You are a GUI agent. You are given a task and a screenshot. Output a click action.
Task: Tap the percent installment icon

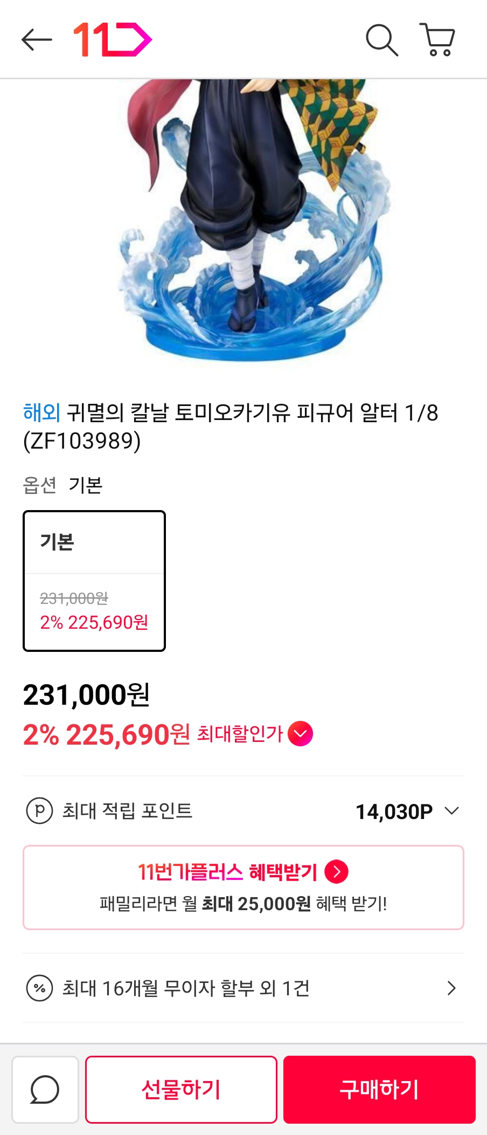39,988
